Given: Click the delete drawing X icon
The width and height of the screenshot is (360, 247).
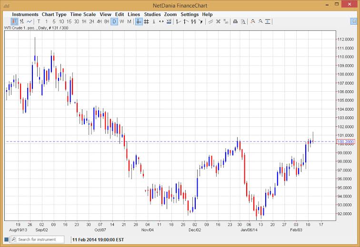Looking at the screenshot, I should pyautogui.click(x=218, y=21).
